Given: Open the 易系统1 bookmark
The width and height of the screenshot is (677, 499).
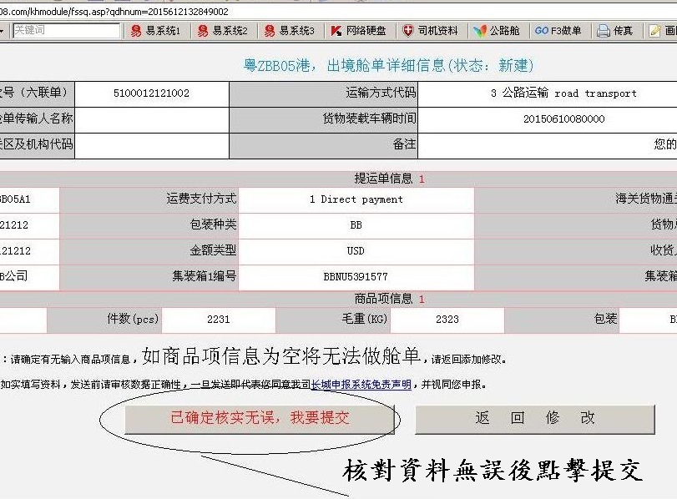Looking at the screenshot, I should [156, 31].
